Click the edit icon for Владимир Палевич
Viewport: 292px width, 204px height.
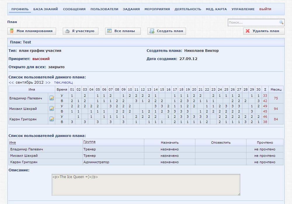pyautogui.click(x=52, y=98)
